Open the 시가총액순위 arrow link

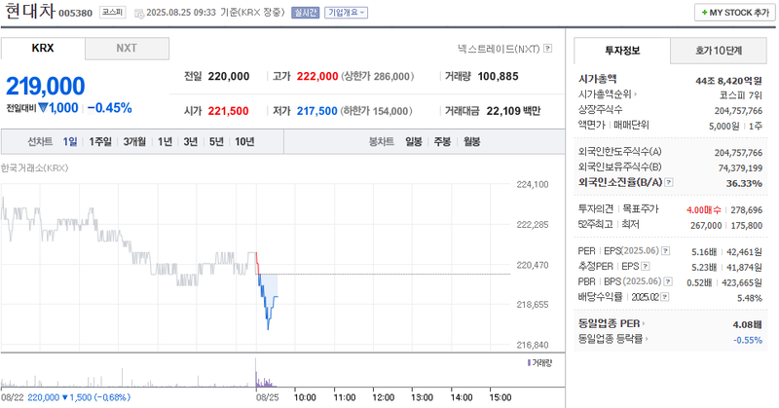tap(636, 93)
